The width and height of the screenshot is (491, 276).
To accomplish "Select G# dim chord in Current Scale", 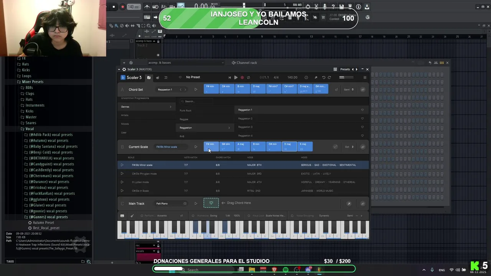I will click(227, 146).
